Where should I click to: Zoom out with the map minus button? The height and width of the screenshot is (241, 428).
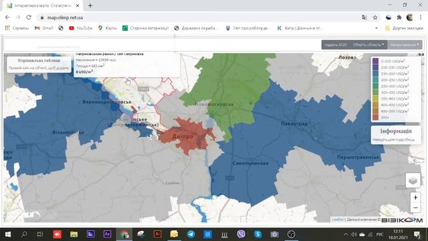415,208
